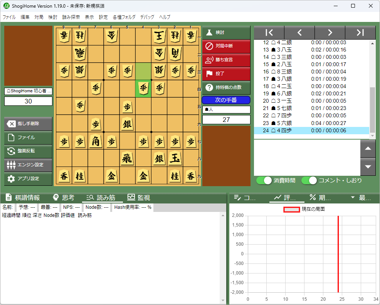The width and height of the screenshot is (380, 305).
Task: Select the black king 玉 on 2八
Action: click(175, 158)
